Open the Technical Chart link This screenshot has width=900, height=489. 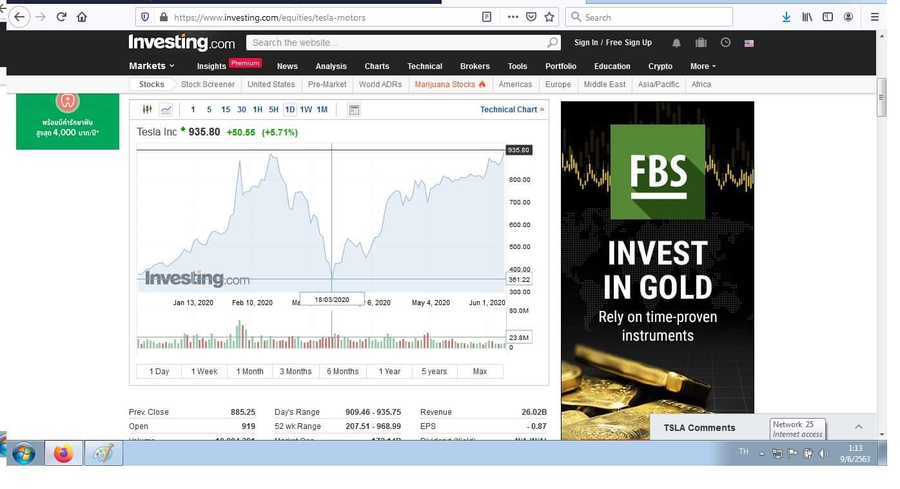pos(512,110)
